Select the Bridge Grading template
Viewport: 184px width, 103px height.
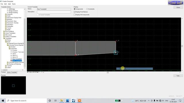pos(13,13)
